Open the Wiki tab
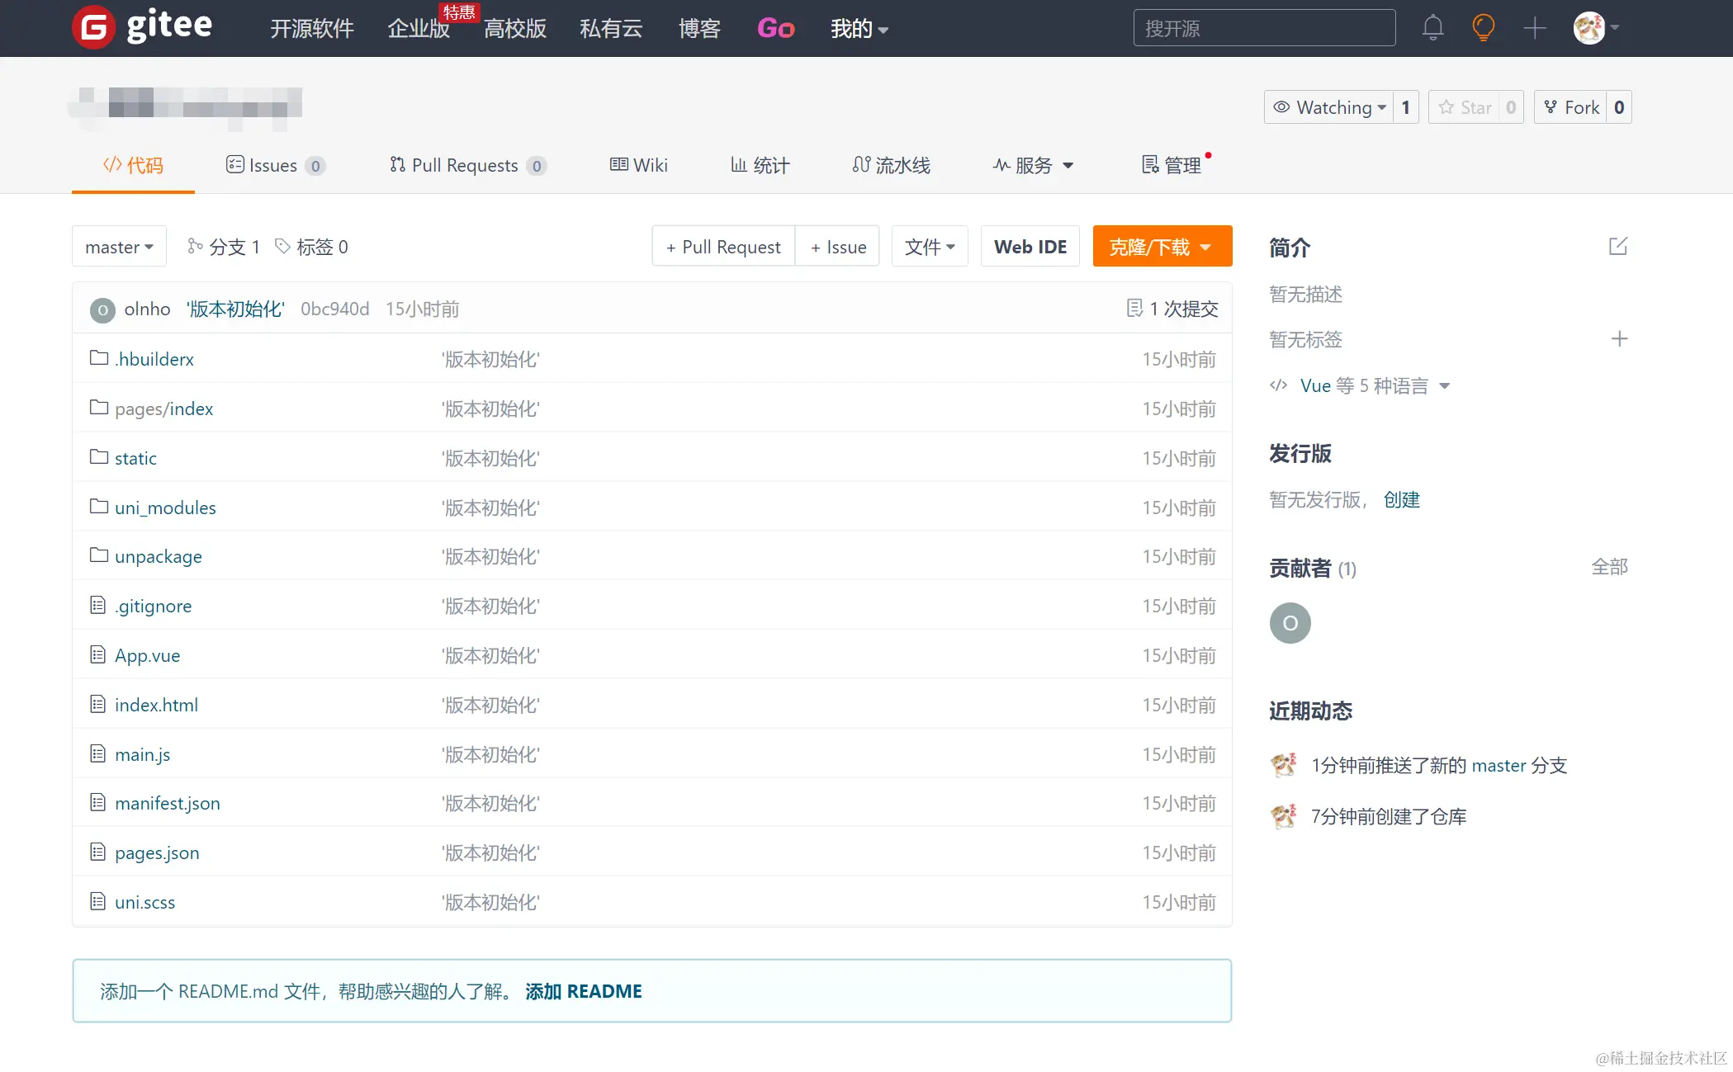 [639, 165]
